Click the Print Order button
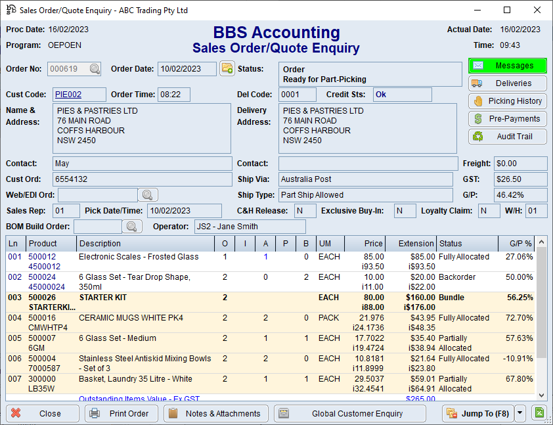Screen dimensions: 553x425 122,413
